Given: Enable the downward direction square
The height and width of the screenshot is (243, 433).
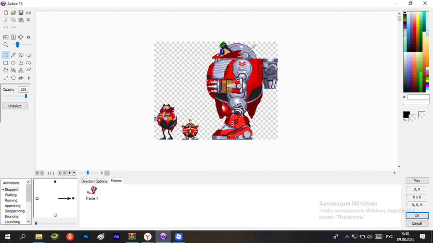Looking at the screenshot, I should point(55,215).
